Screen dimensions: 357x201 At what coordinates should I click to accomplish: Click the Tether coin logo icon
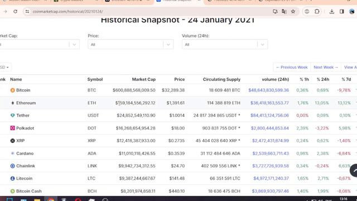pos(12,116)
